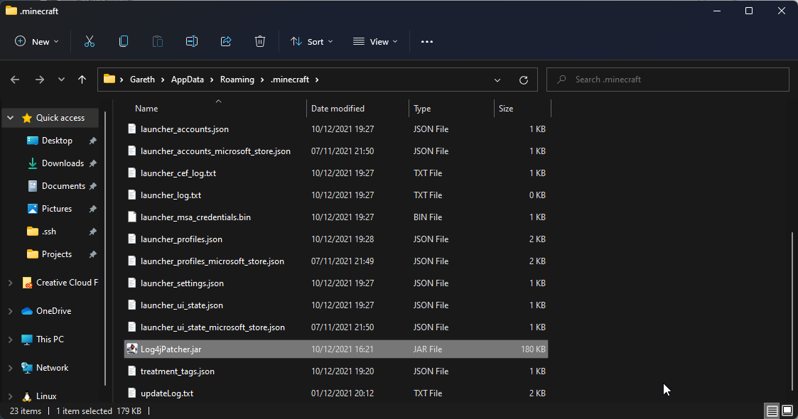
Task: Click the Share icon in toolbar
Action: click(x=226, y=42)
